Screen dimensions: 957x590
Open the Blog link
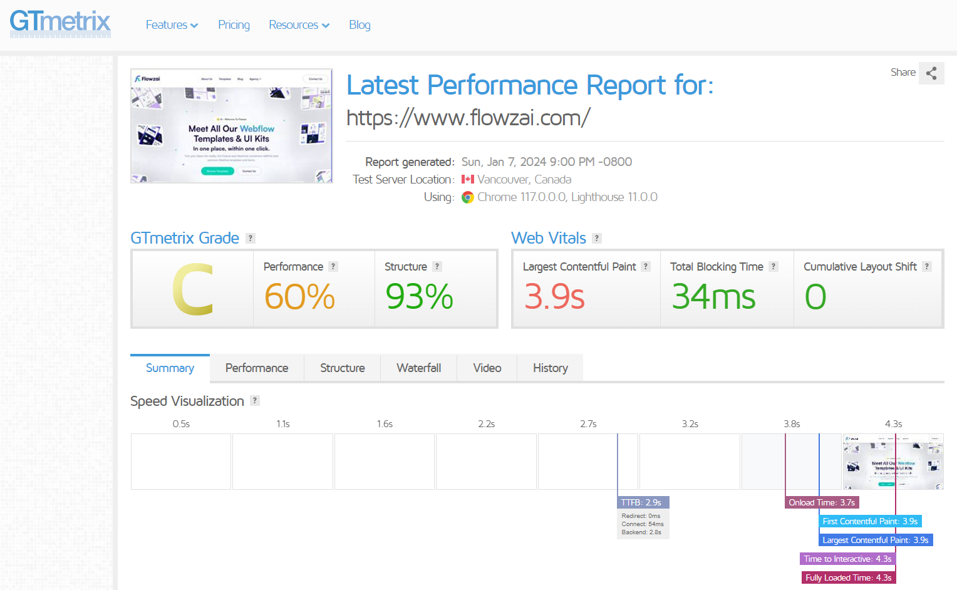pyautogui.click(x=360, y=25)
